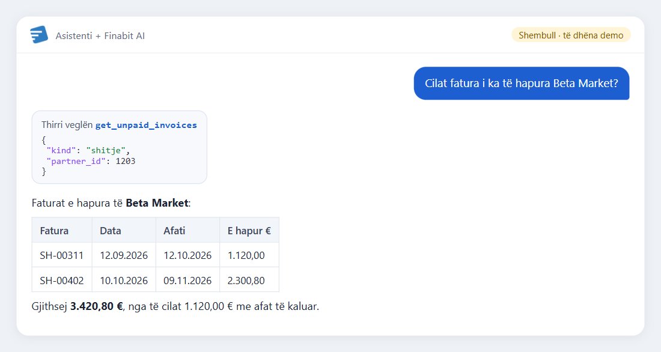The width and height of the screenshot is (661, 352).
Task: Click the 'Faturat e hapura të Beta Market' heading
Action: (x=111, y=203)
